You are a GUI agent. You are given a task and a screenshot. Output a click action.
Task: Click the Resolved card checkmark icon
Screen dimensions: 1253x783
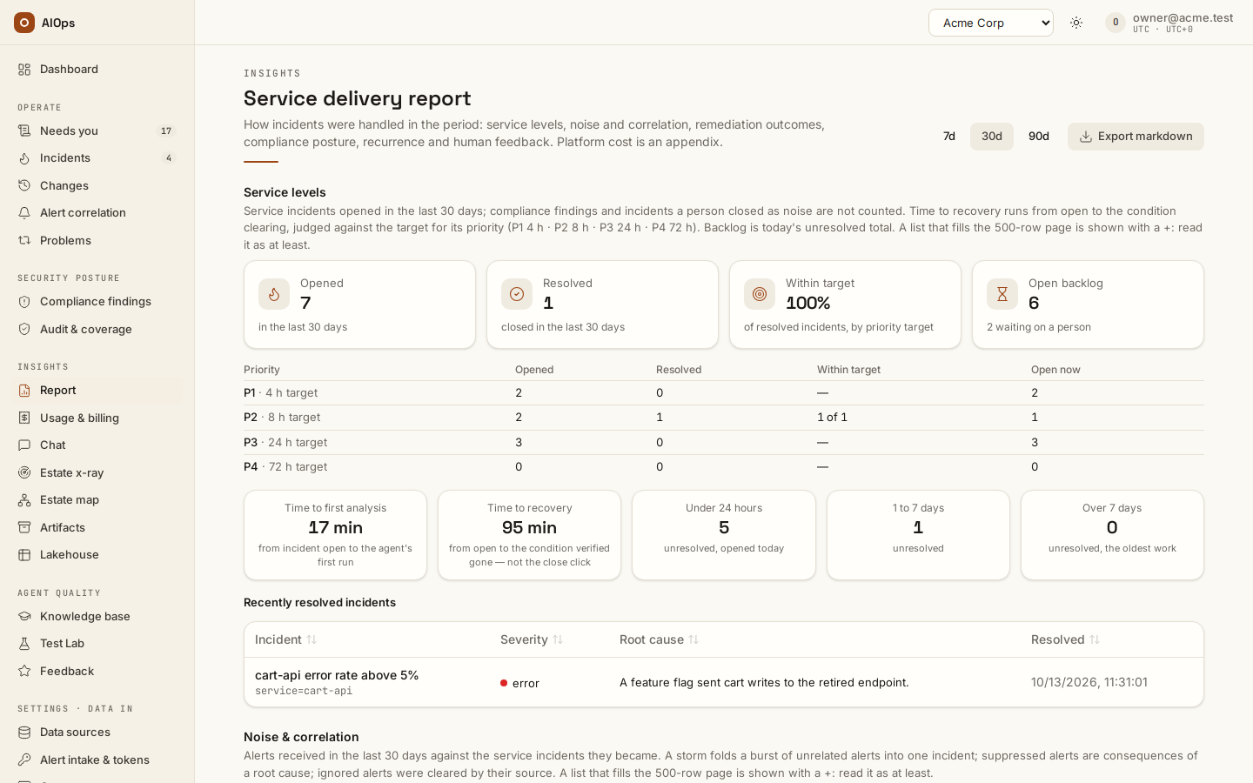[517, 294]
